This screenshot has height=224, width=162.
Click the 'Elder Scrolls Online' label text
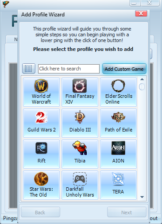[x=119, y=99]
